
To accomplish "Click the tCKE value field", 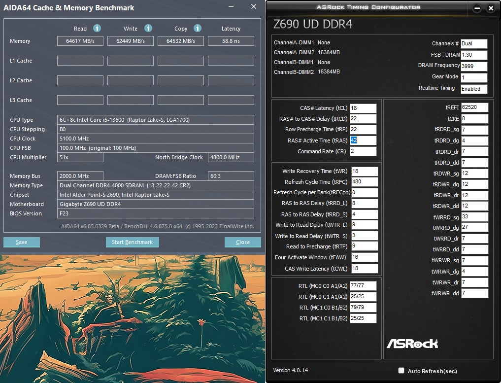I will [x=474, y=119].
